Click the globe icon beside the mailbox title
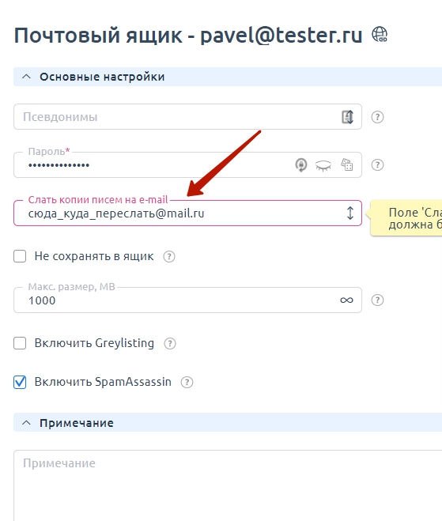This screenshot has height=521, width=442. [380, 34]
